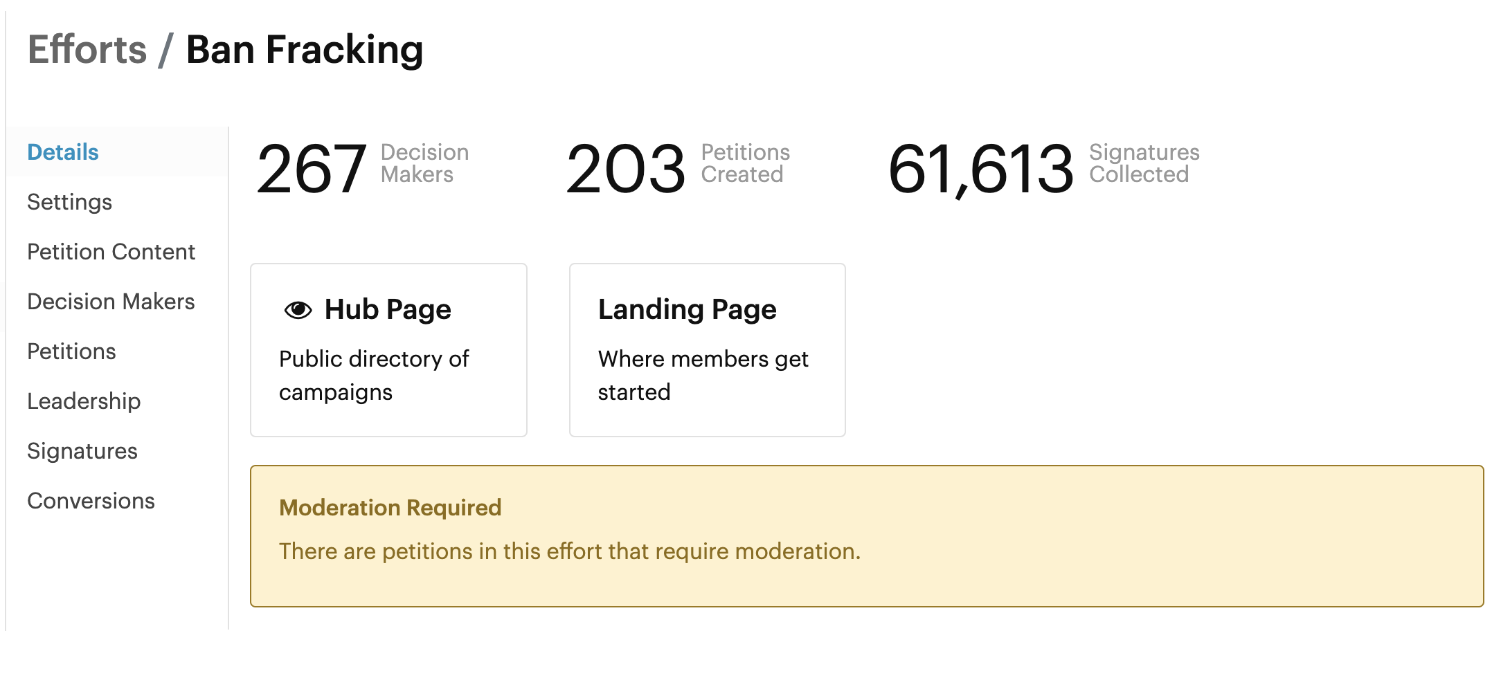Click Where members get started description

(703, 376)
